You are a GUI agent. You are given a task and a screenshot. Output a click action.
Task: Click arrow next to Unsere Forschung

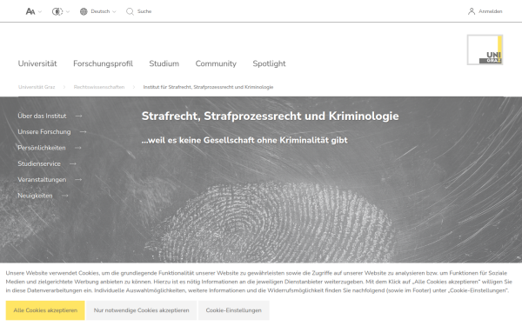tap(83, 132)
